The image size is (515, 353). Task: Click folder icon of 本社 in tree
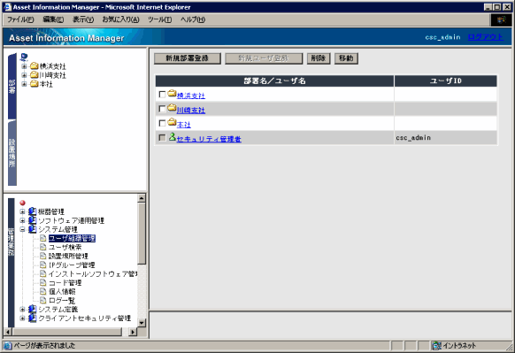point(35,84)
